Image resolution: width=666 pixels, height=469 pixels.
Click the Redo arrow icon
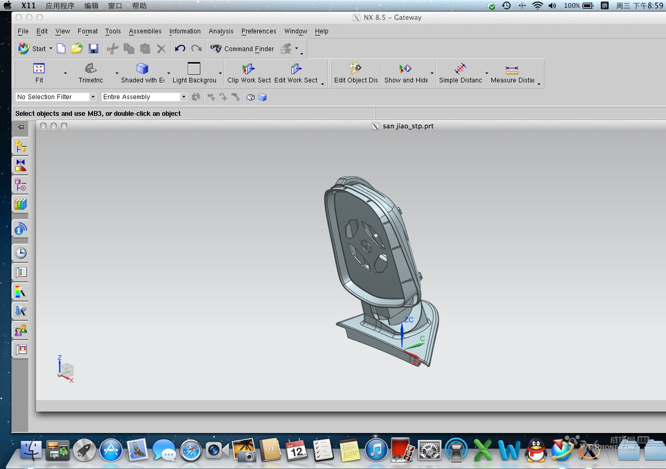pyautogui.click(x=196, y=49)
